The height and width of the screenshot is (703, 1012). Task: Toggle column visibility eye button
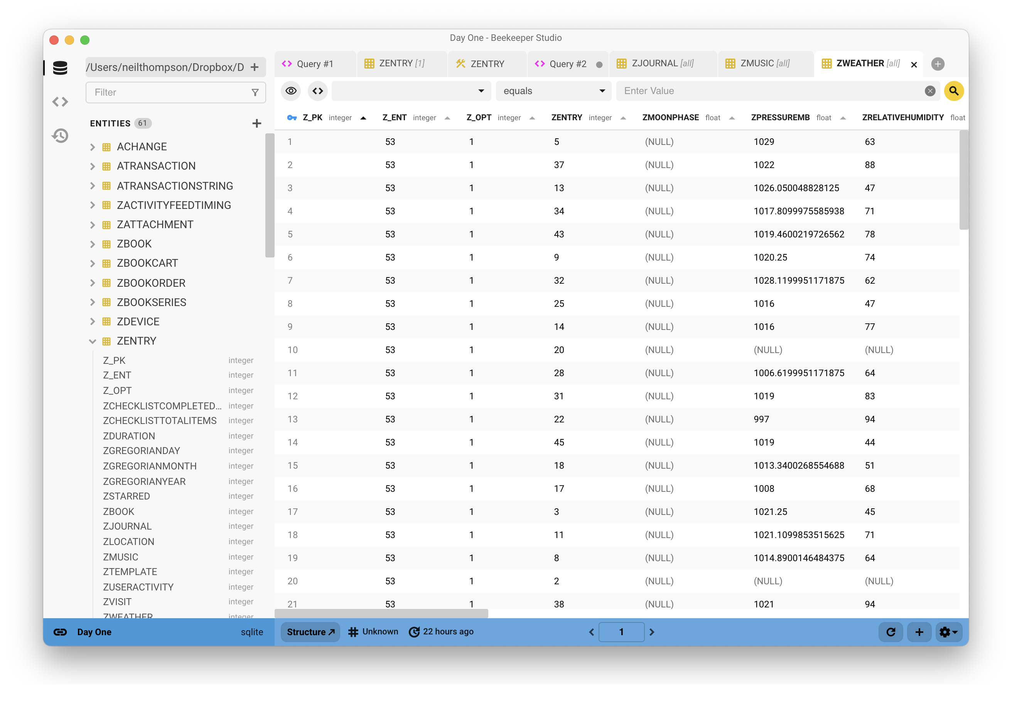291,91
